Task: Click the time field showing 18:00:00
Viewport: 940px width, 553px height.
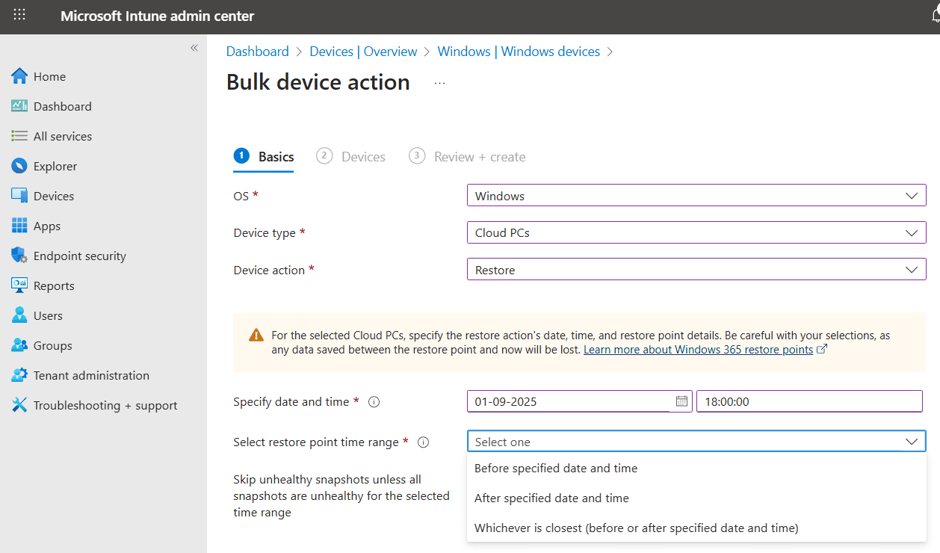Action: (x=808, y=401)
